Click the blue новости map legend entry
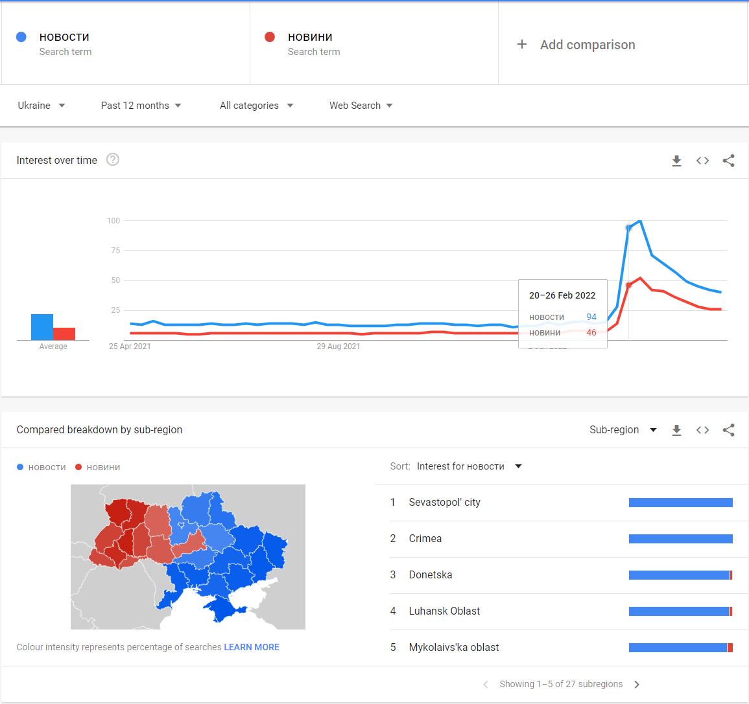 click(x=42, y=467)
